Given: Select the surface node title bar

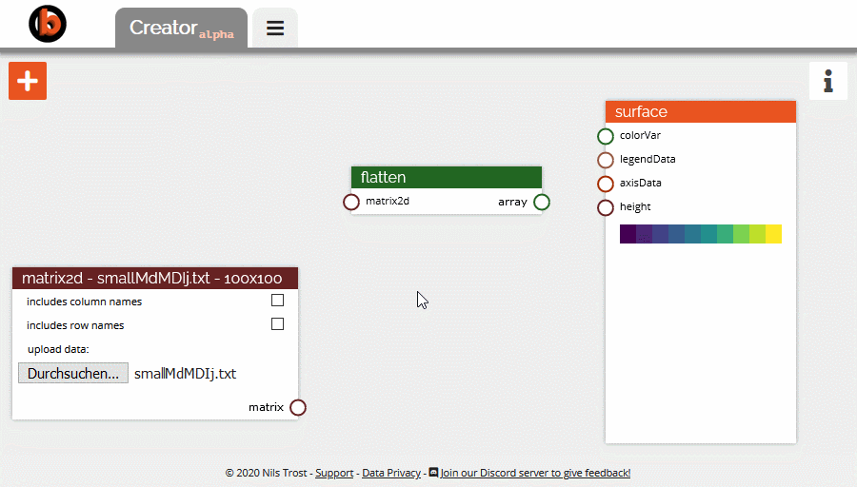Looking at the screenshot, I should tap(700, 112).
